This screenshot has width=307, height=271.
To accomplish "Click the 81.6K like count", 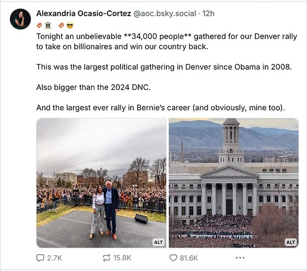I will click(189, 258).
